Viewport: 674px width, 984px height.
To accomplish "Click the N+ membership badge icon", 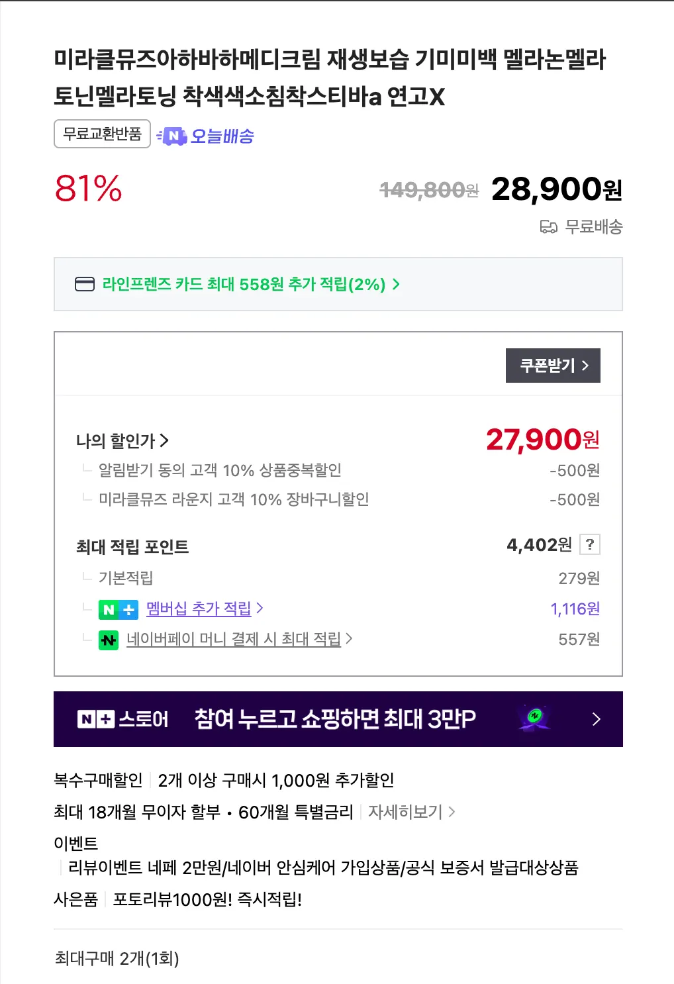I will [119, 609].
